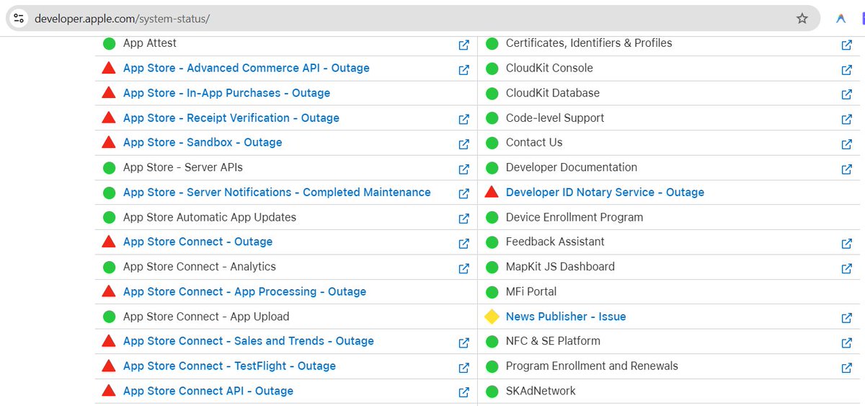The image size is (865, 406).
Task: Select Contact Us text label
Action: [x=534, y=142]
